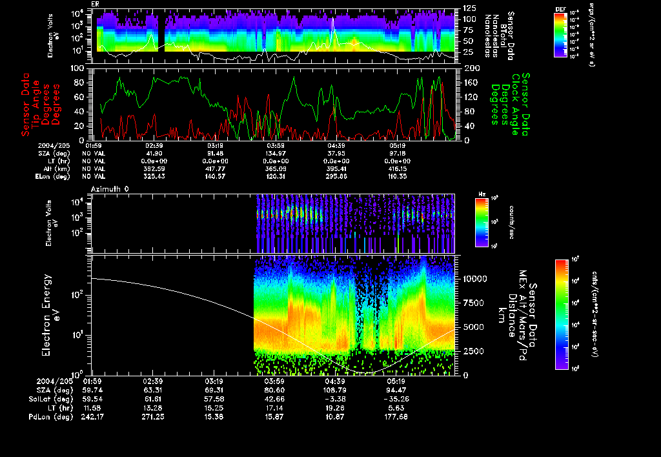This screenshot has height=457, width=661.
Task: Click the Electron Energy spectrogram panel
Action: 273,315
